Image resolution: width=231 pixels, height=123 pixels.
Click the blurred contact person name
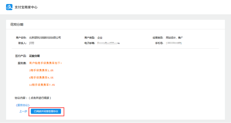[x=32, y=43]
